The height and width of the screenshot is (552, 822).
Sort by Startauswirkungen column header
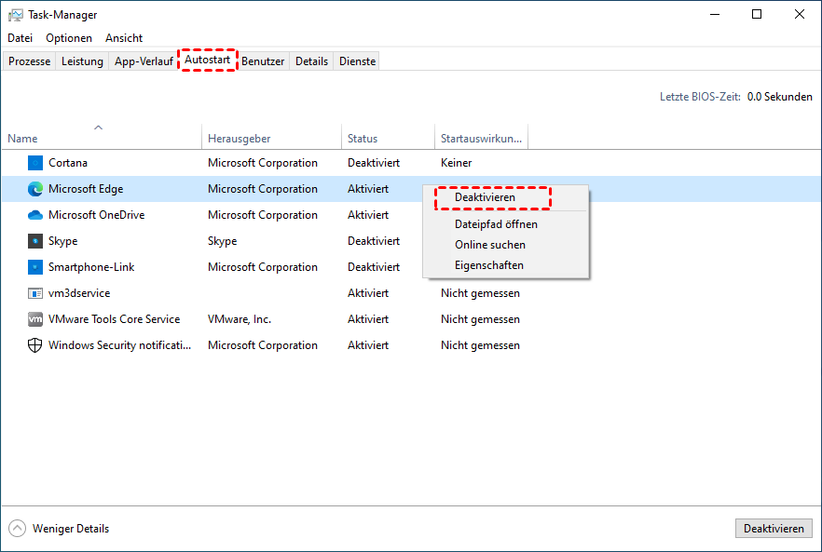pyautogui.click(x=481, y=139)
